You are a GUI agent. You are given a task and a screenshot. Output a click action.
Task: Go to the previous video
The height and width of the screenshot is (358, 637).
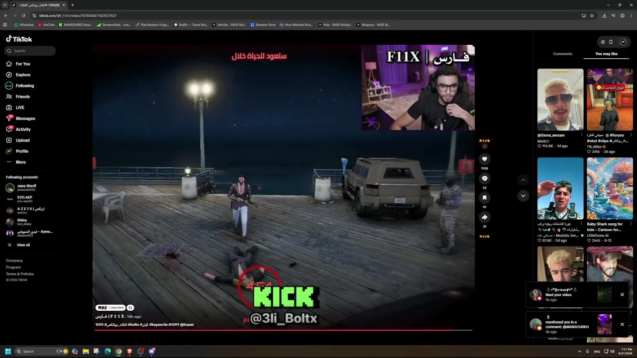[523, 179]
